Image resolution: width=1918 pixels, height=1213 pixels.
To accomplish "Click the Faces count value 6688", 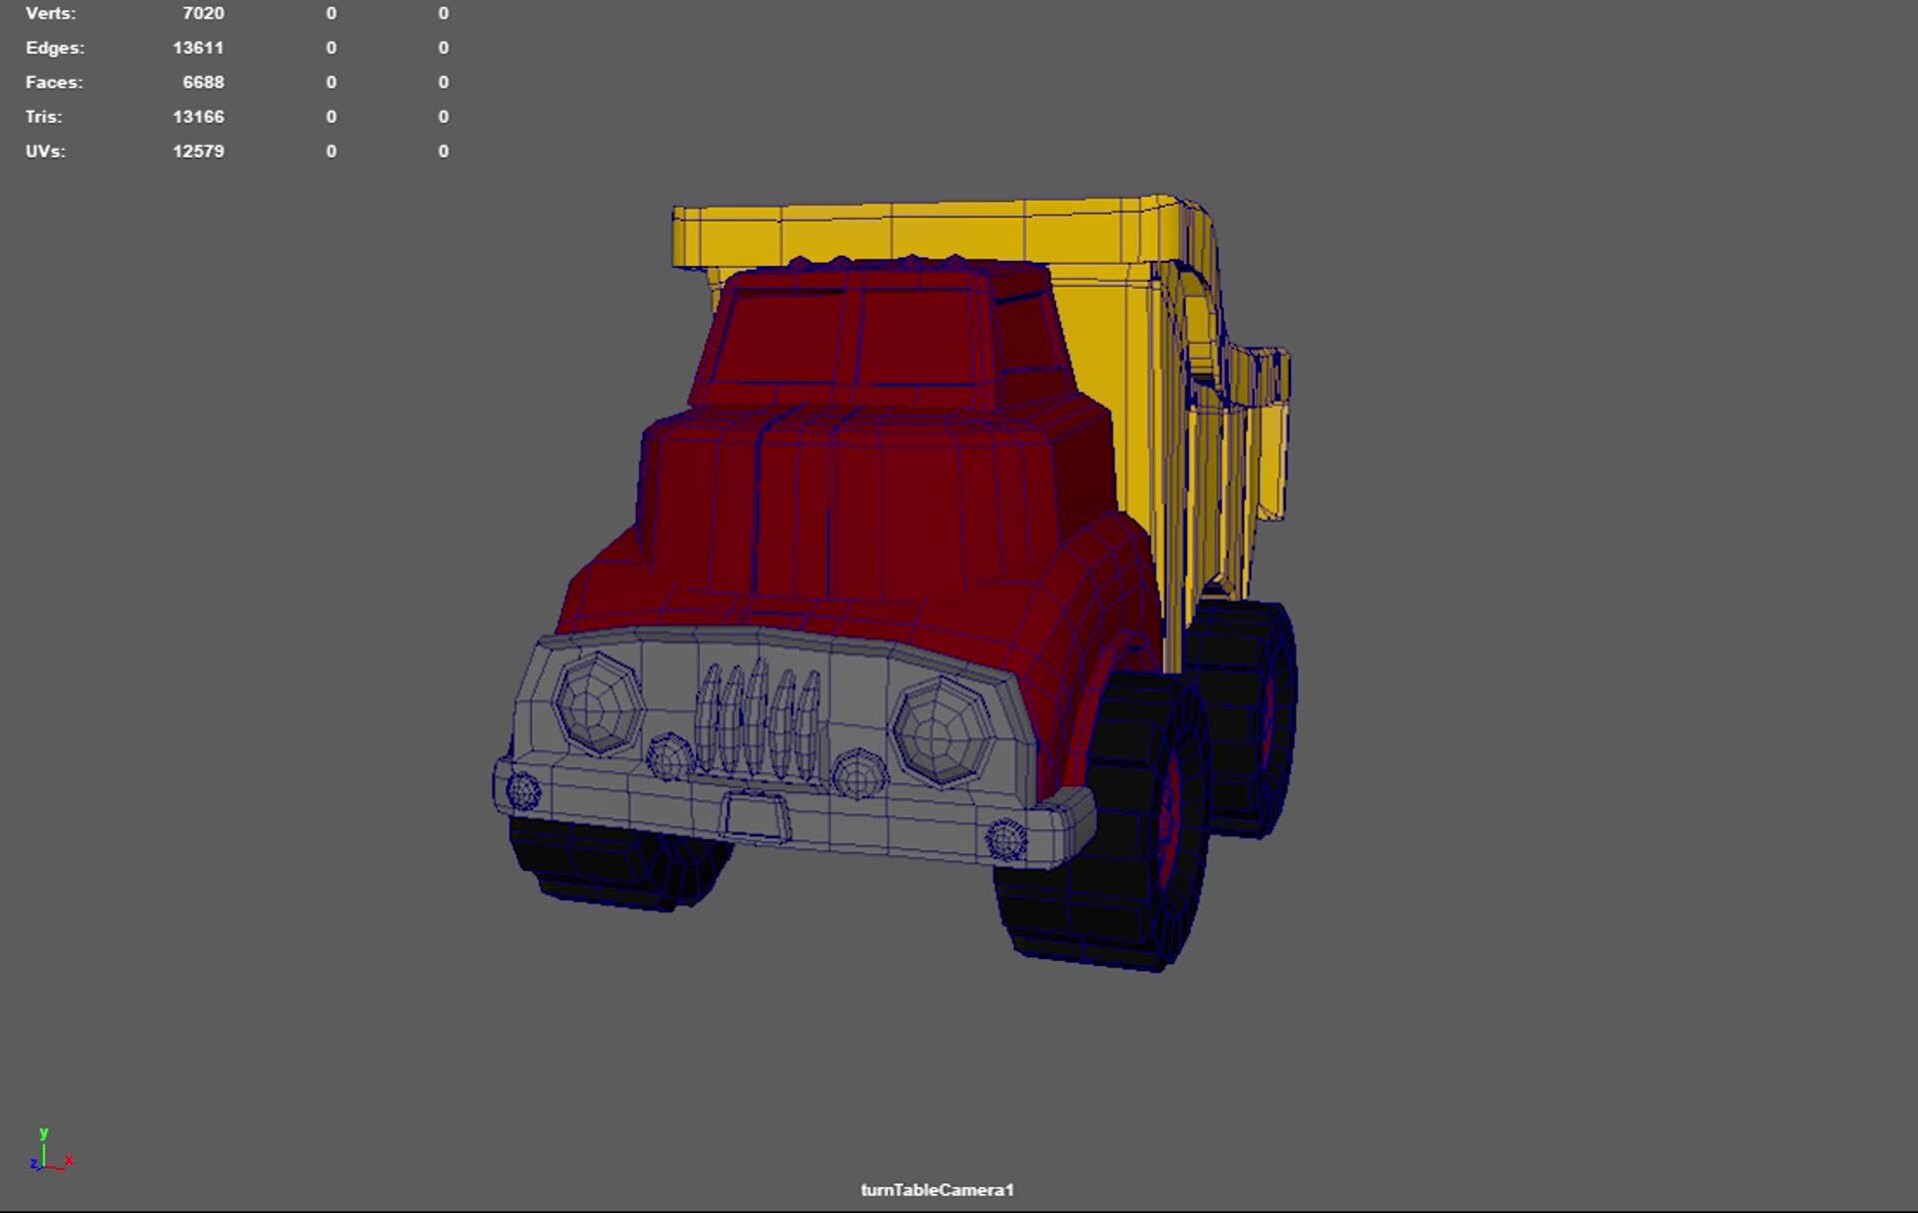I will [x=205, y=82].
